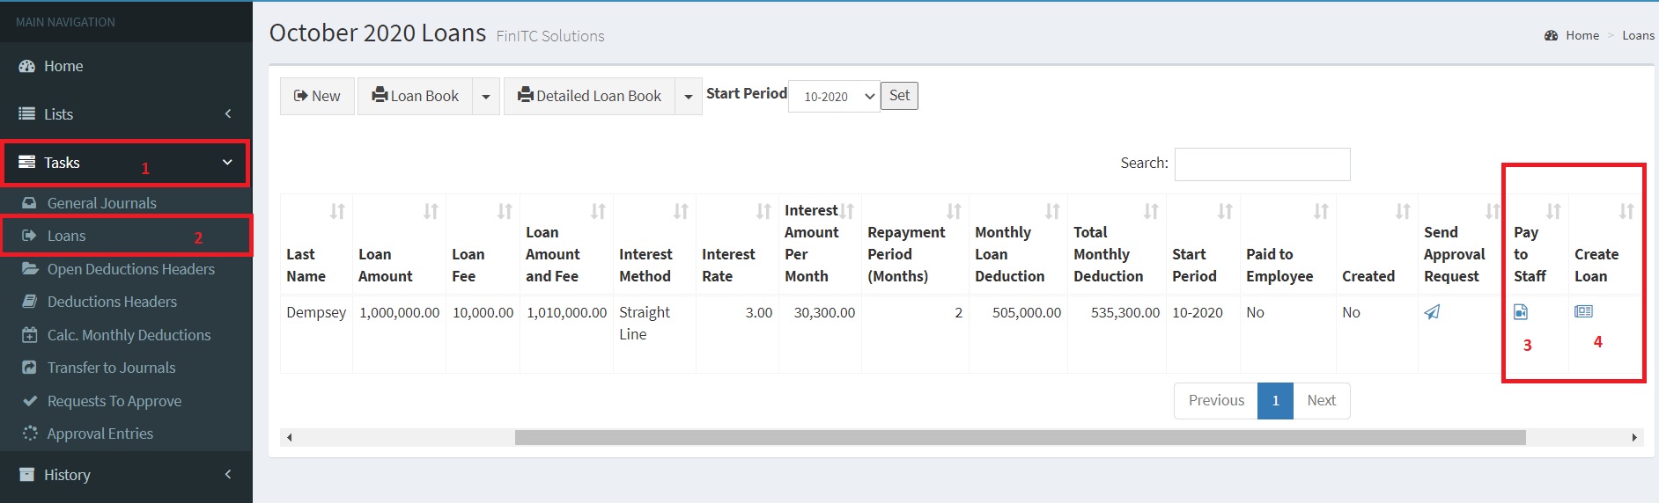Open the Detailed Loan Book dropdown caret
The height and width of the screenshot is (503, 1659).
(689, 96)
